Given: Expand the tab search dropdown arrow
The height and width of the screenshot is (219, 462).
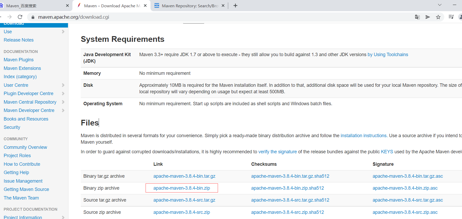Looking at the screenshot, I should pyautogui.click(x=440, y=5).
